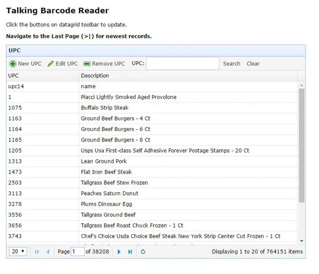Focus the UPC search input field

point(182,63)
